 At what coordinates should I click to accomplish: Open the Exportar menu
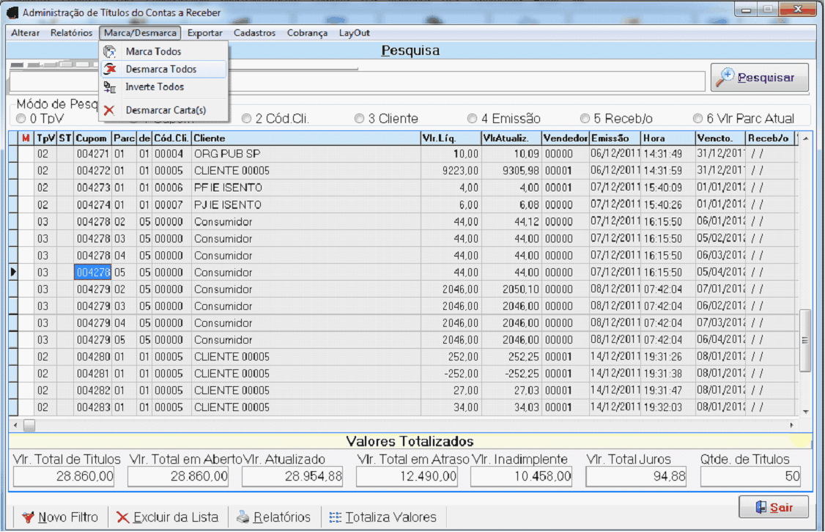coord(204,33)
